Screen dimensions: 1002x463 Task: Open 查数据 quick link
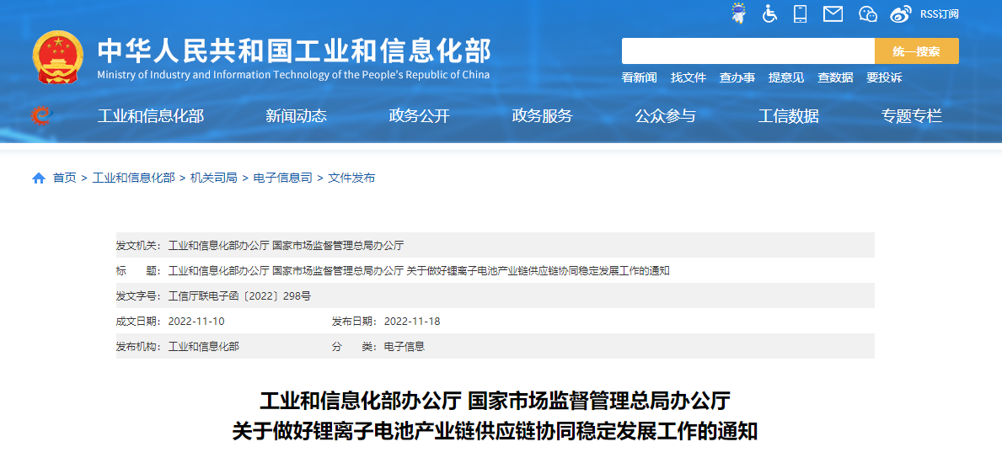(835, 78)
